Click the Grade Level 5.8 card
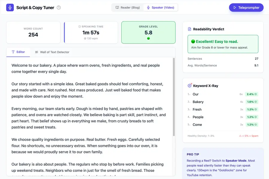 (x=148, y=32)
